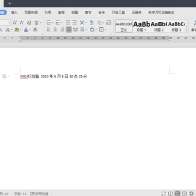This screenshot has height=196, width=196.
Task: Toggle show/hide paragraph marks icon
Action: tap(100, 23)
